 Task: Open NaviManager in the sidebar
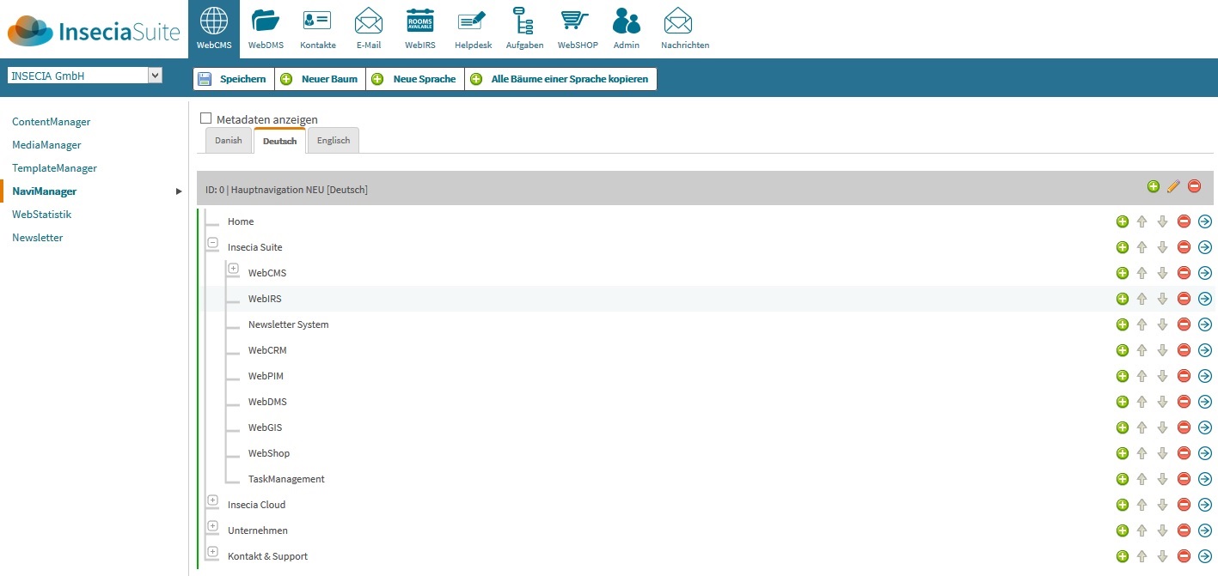44,191
